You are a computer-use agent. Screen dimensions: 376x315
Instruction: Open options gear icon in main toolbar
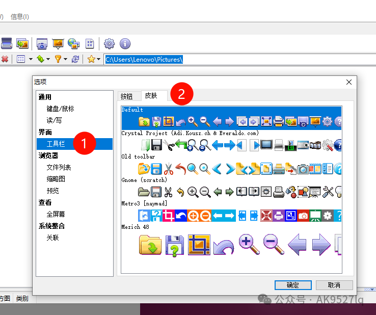(109, 44)
